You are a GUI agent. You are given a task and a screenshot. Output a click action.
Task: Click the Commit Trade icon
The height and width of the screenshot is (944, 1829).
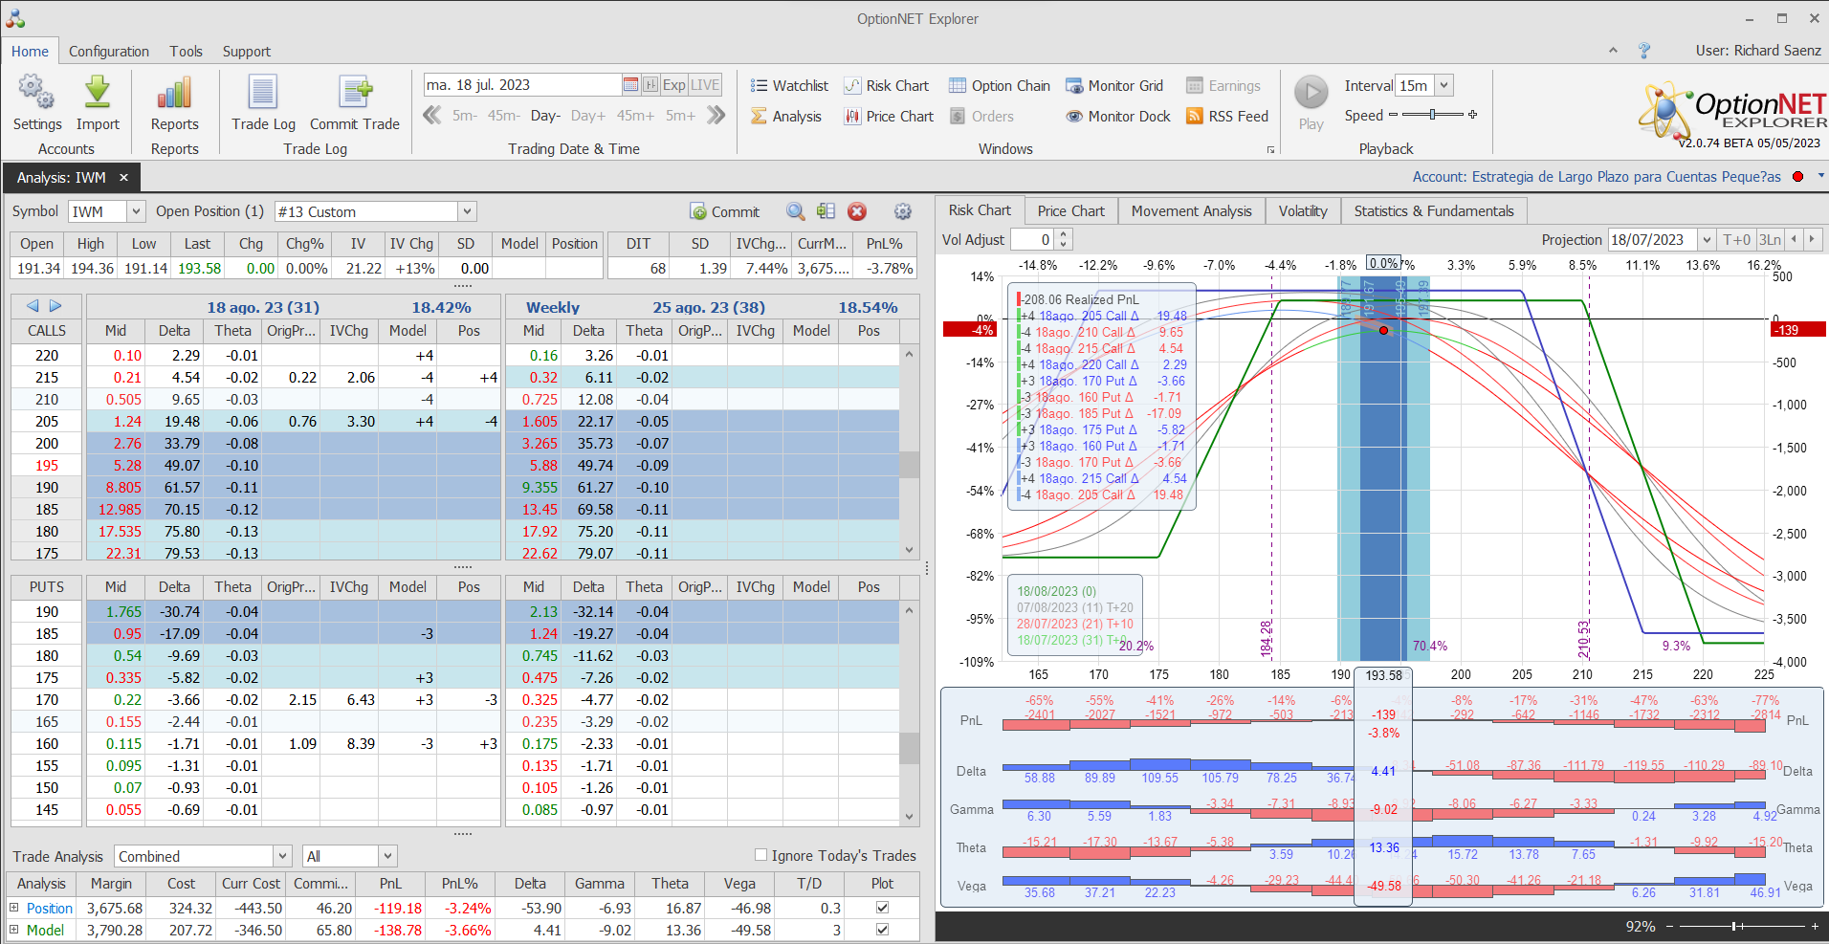coord(355,94)
